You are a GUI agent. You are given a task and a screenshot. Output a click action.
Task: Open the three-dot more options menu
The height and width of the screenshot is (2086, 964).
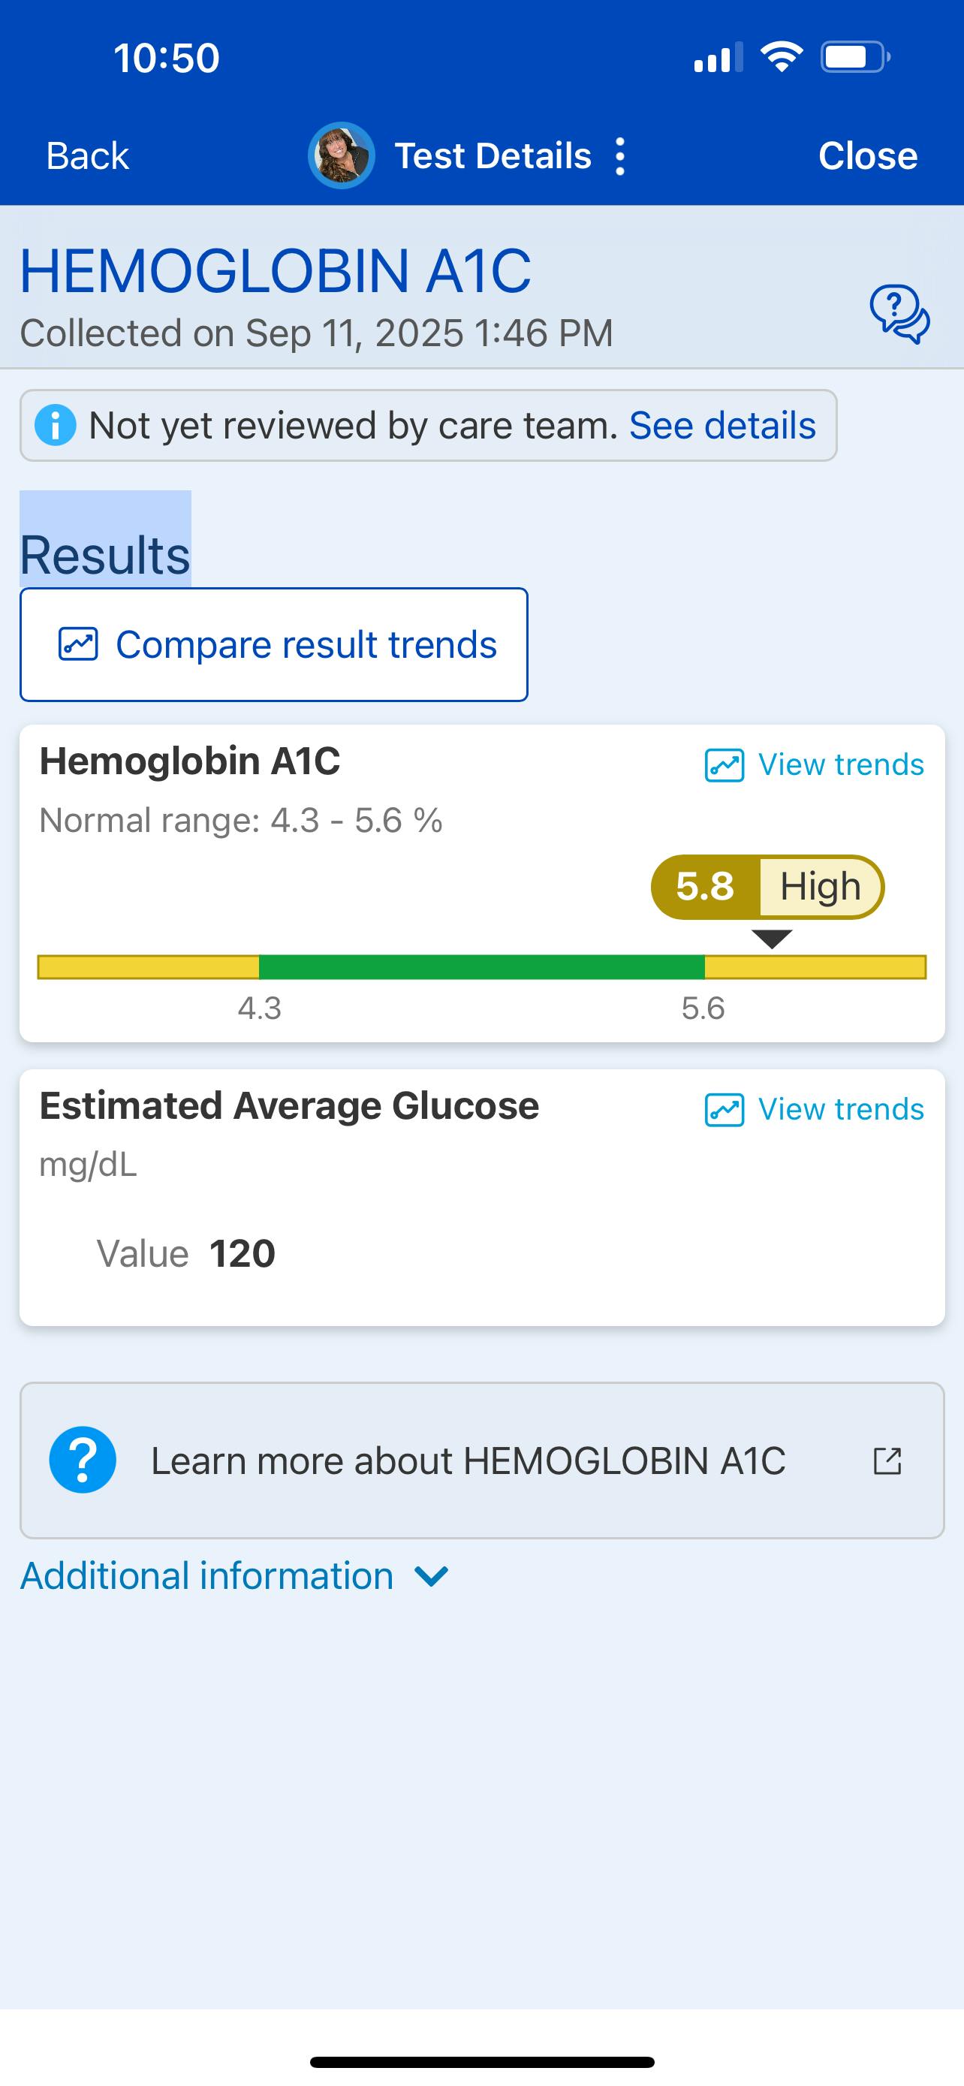(620, 156)
